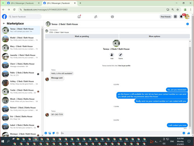Close the active Messenger tab
Image resolution: width=194 pixels, height=146 pixels.
tap(75, 3)
